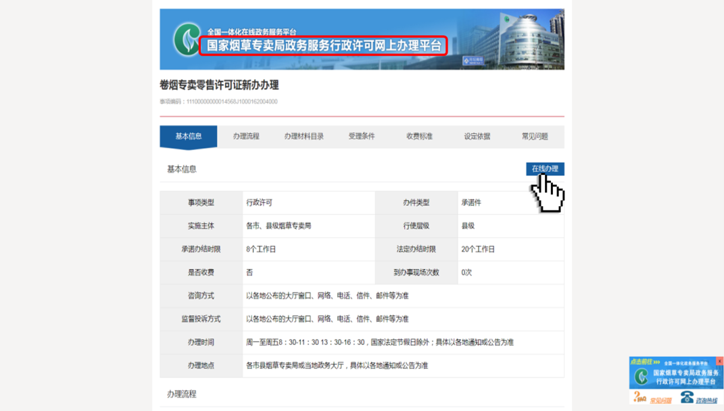Screen dimensions: 724x411
Task: Click the page heading 卷烟专卖零售许可证新办办理
Action: [x=219, y=85]
